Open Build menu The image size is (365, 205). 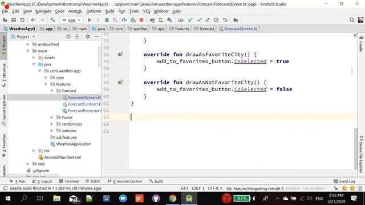(109, 11)
